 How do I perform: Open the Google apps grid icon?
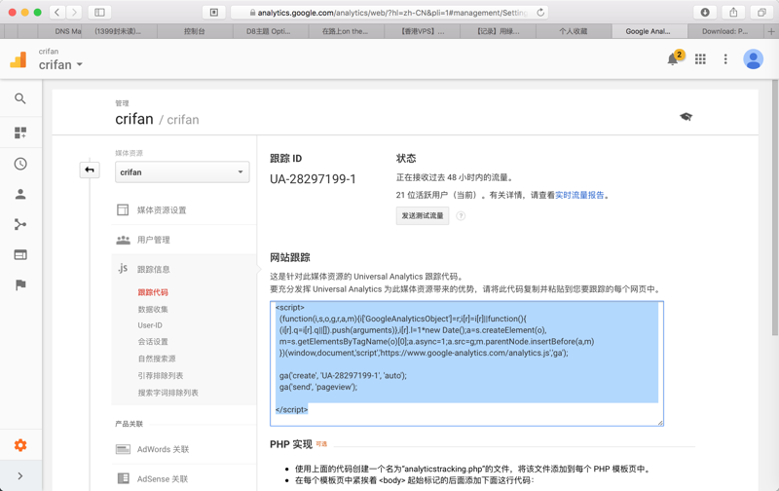pos(700,59)
